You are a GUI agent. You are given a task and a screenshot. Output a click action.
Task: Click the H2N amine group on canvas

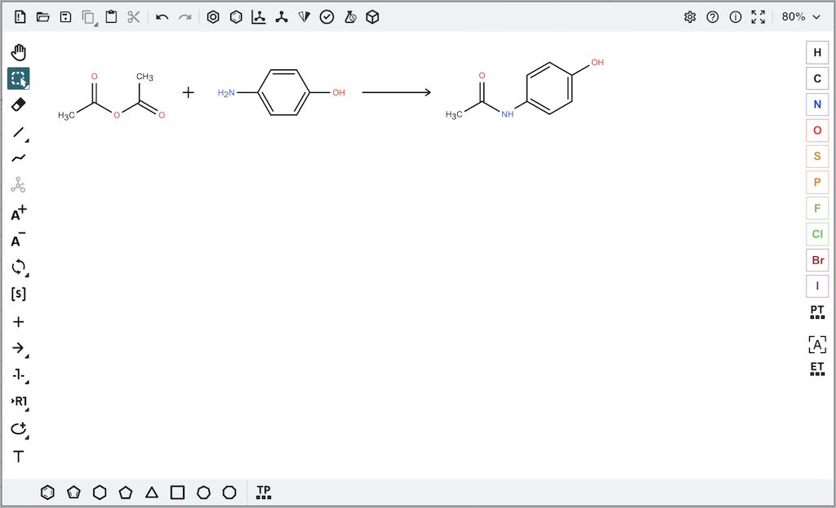coord(226,93)
